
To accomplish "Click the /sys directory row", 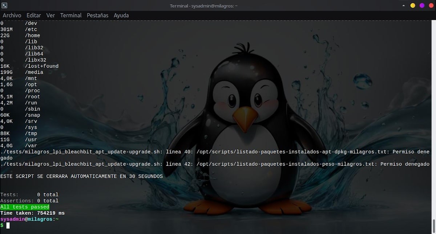I will [x=19, y=127].
